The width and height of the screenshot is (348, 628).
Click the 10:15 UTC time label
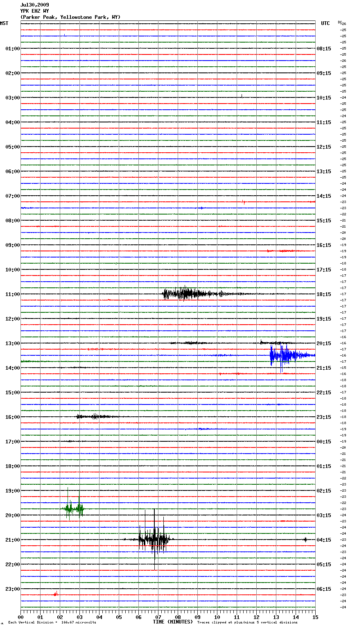click(324, 98)
